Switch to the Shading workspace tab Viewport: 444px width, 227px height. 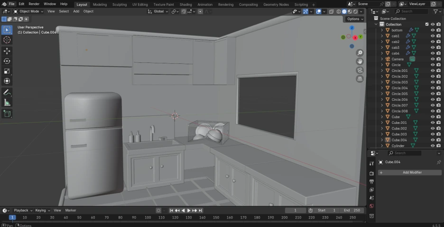click(x=186, y=5)
